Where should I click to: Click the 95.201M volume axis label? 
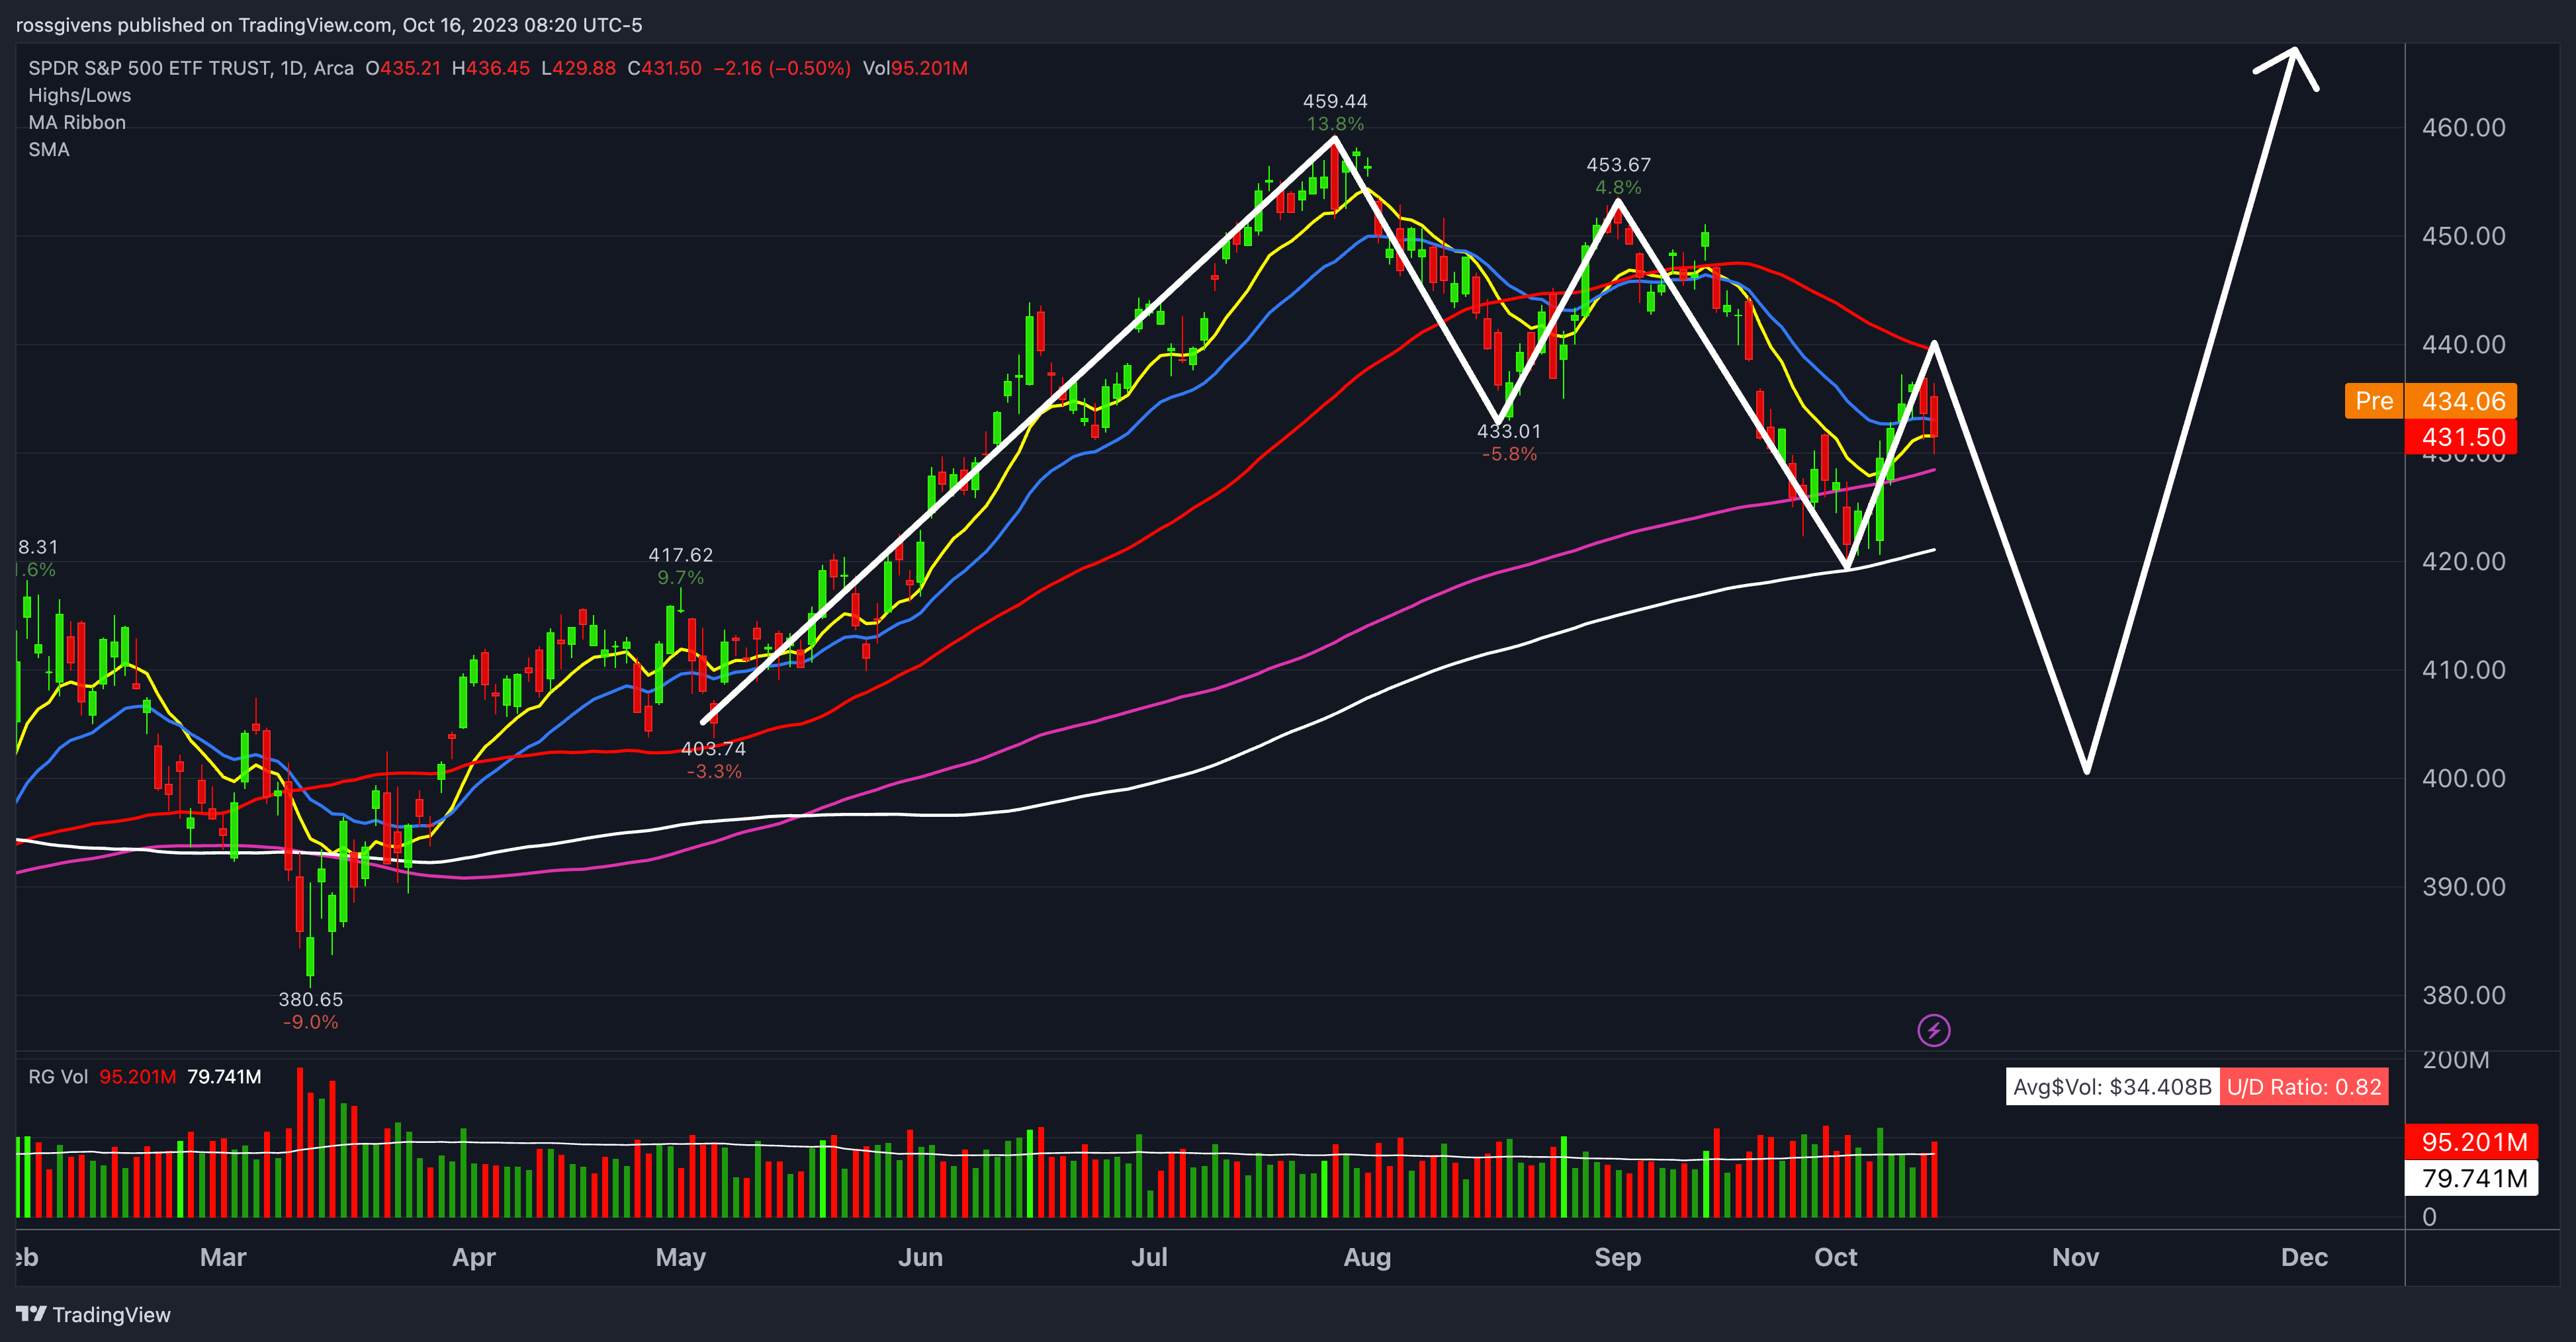2471,1141
